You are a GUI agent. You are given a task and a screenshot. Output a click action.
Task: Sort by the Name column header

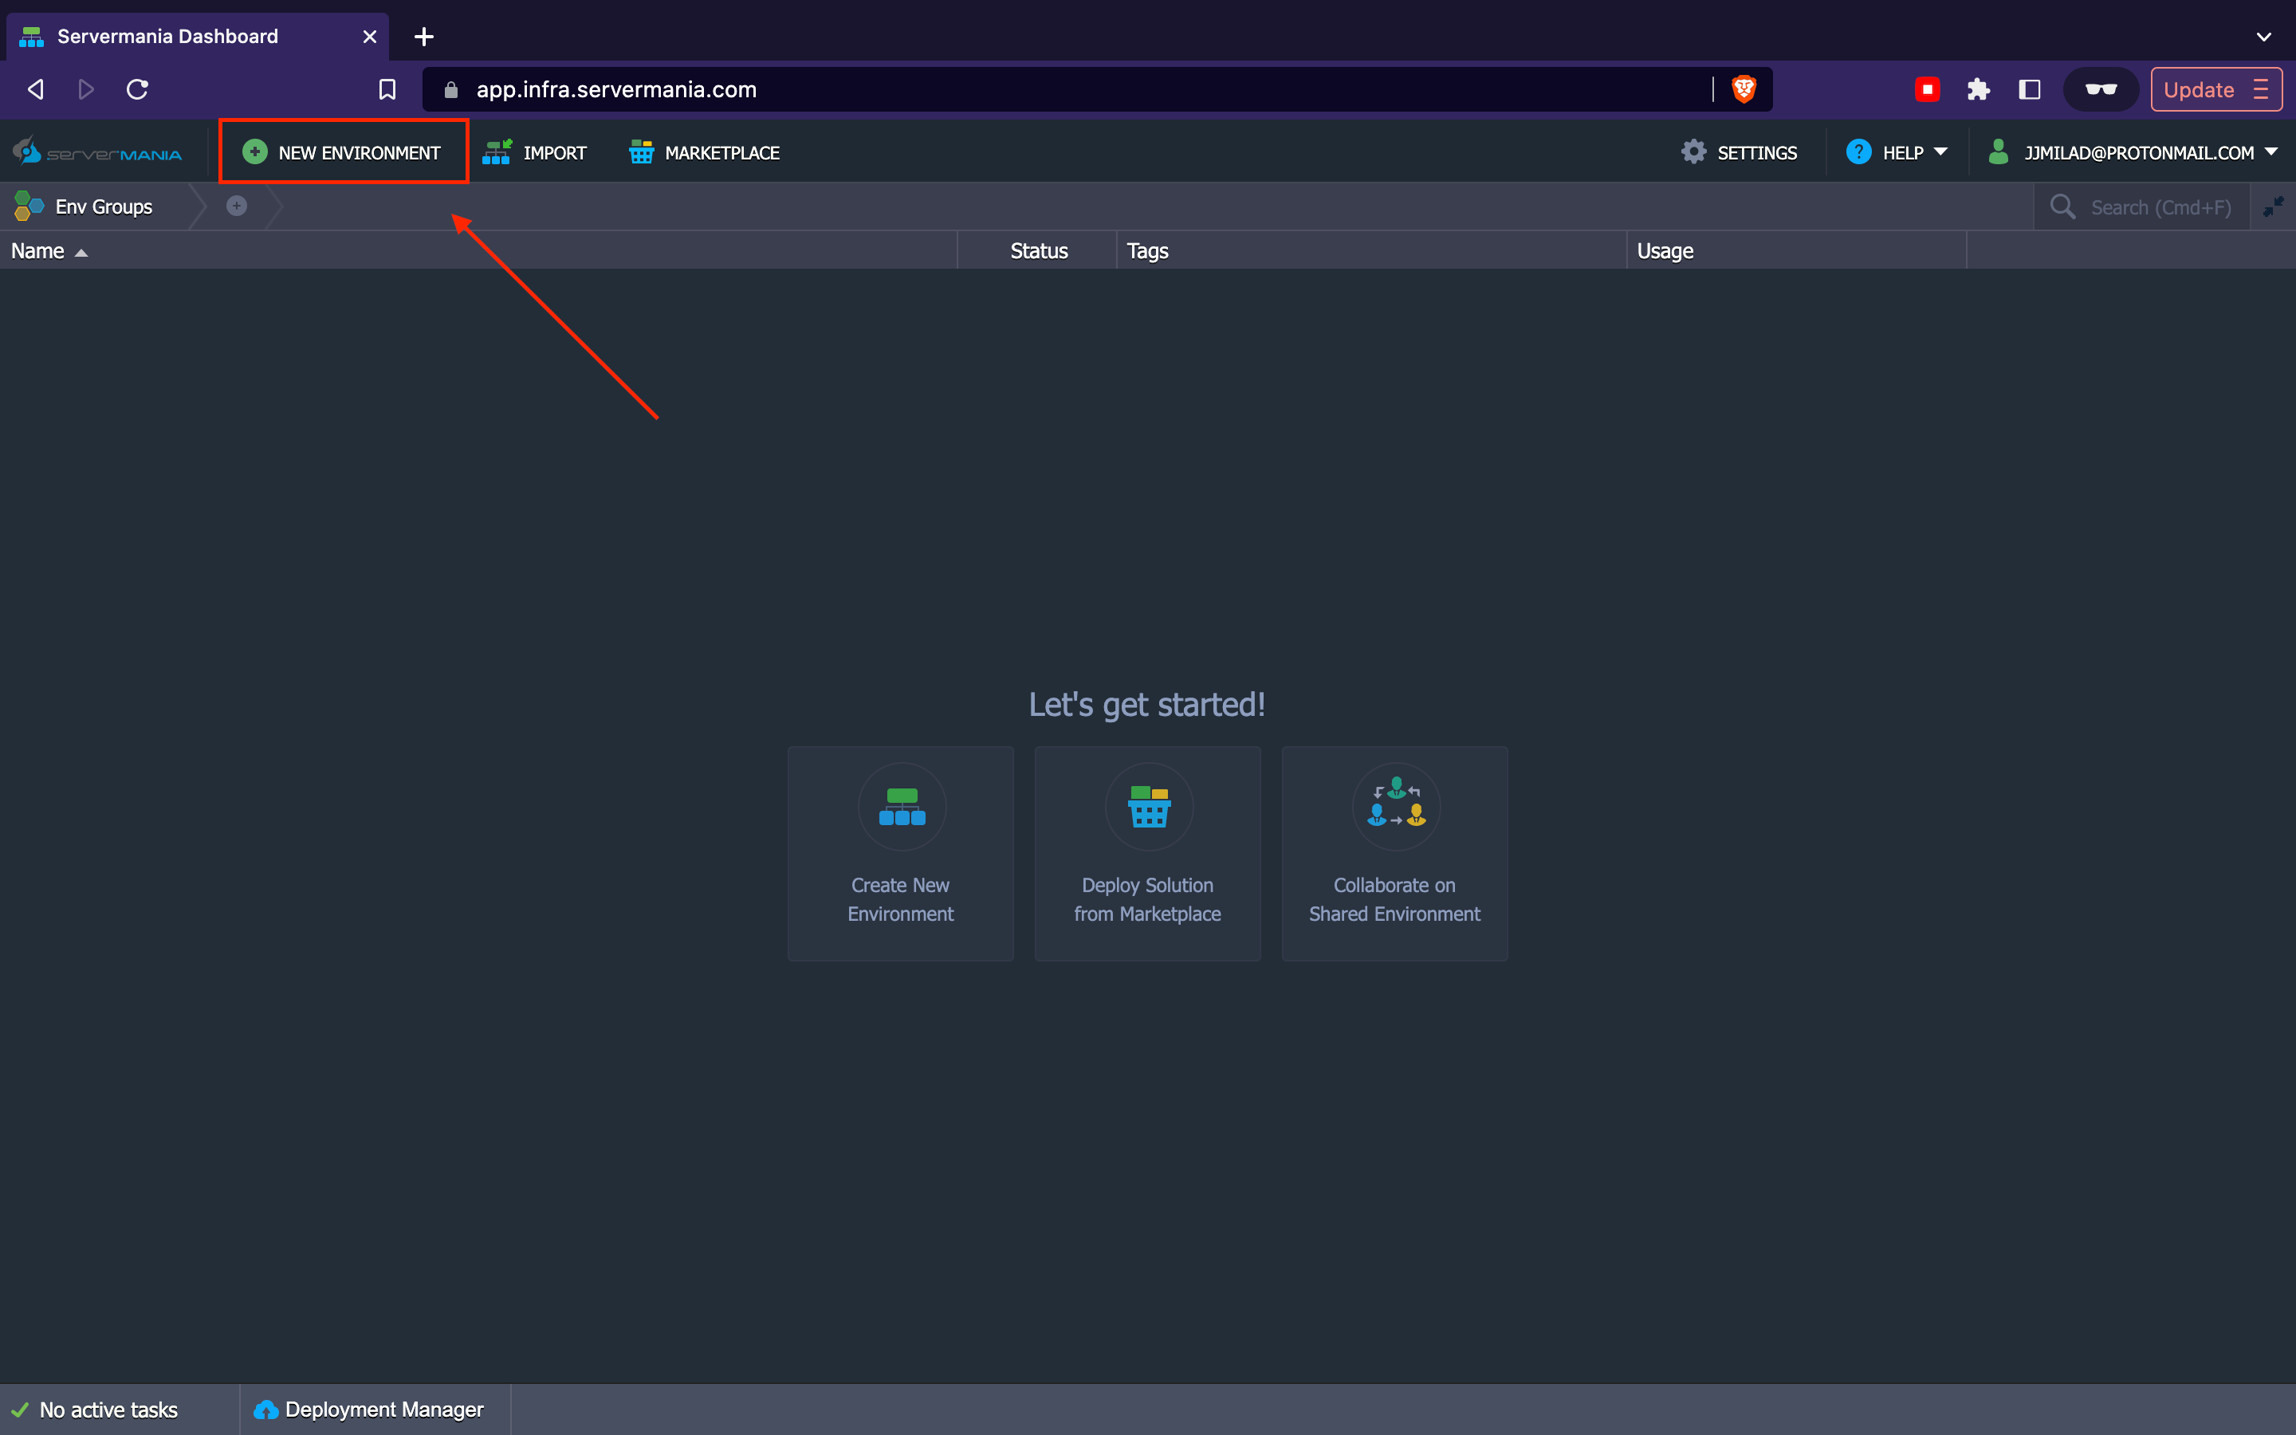point(478,250)
